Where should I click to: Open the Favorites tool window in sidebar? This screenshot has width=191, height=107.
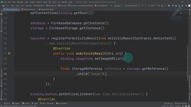point(1,83)
